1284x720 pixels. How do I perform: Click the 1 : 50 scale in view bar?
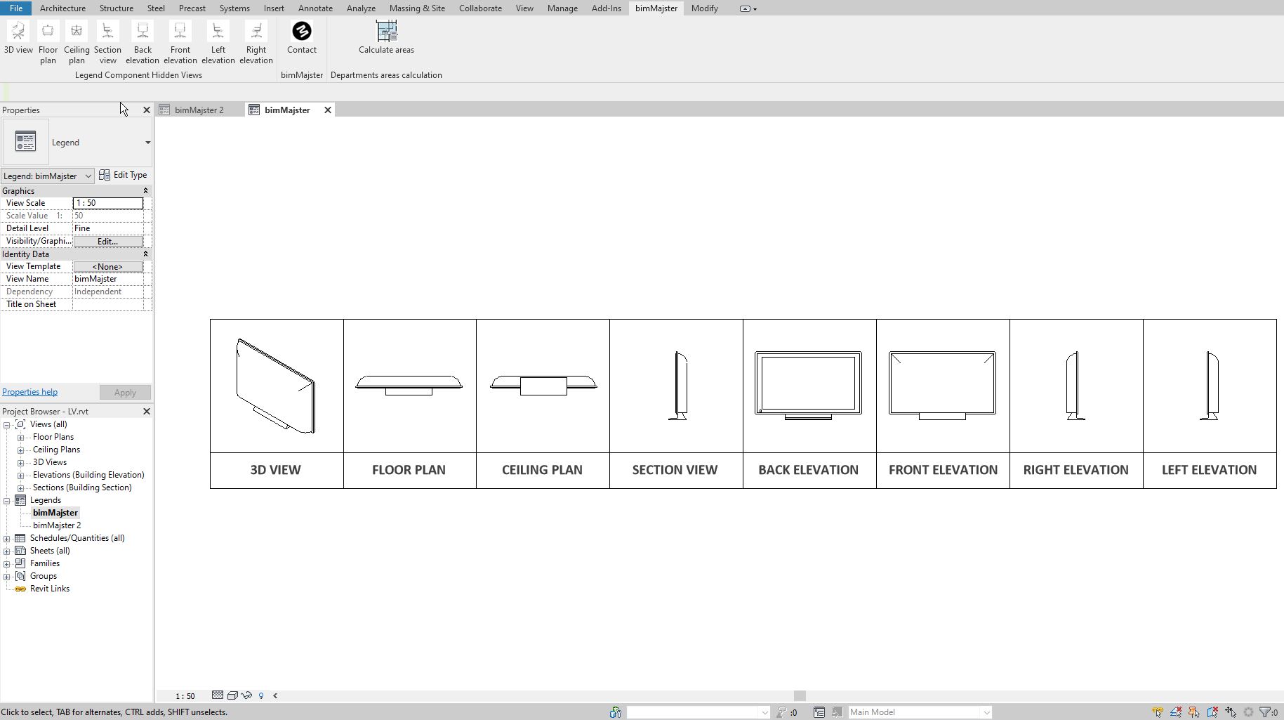(185, 696)
